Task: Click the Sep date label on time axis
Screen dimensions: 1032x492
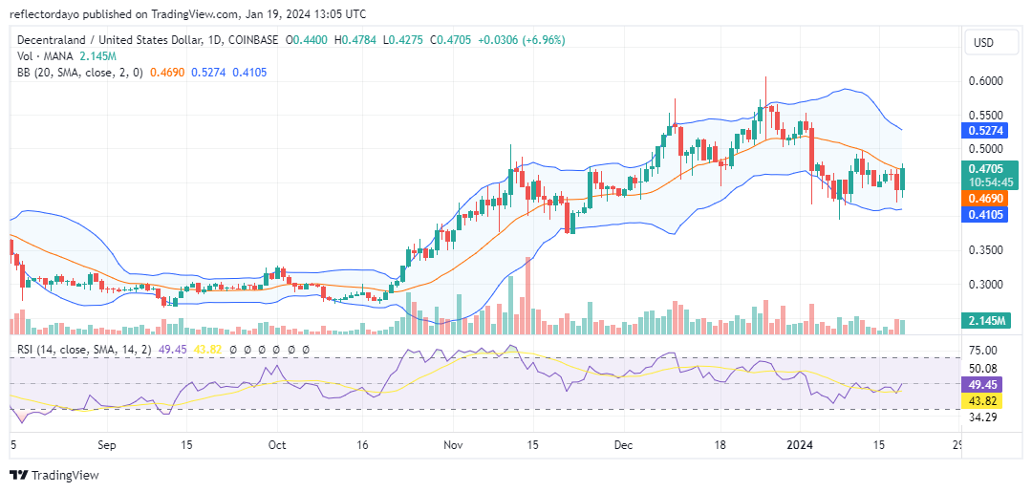Action: (x=106, y=445)
